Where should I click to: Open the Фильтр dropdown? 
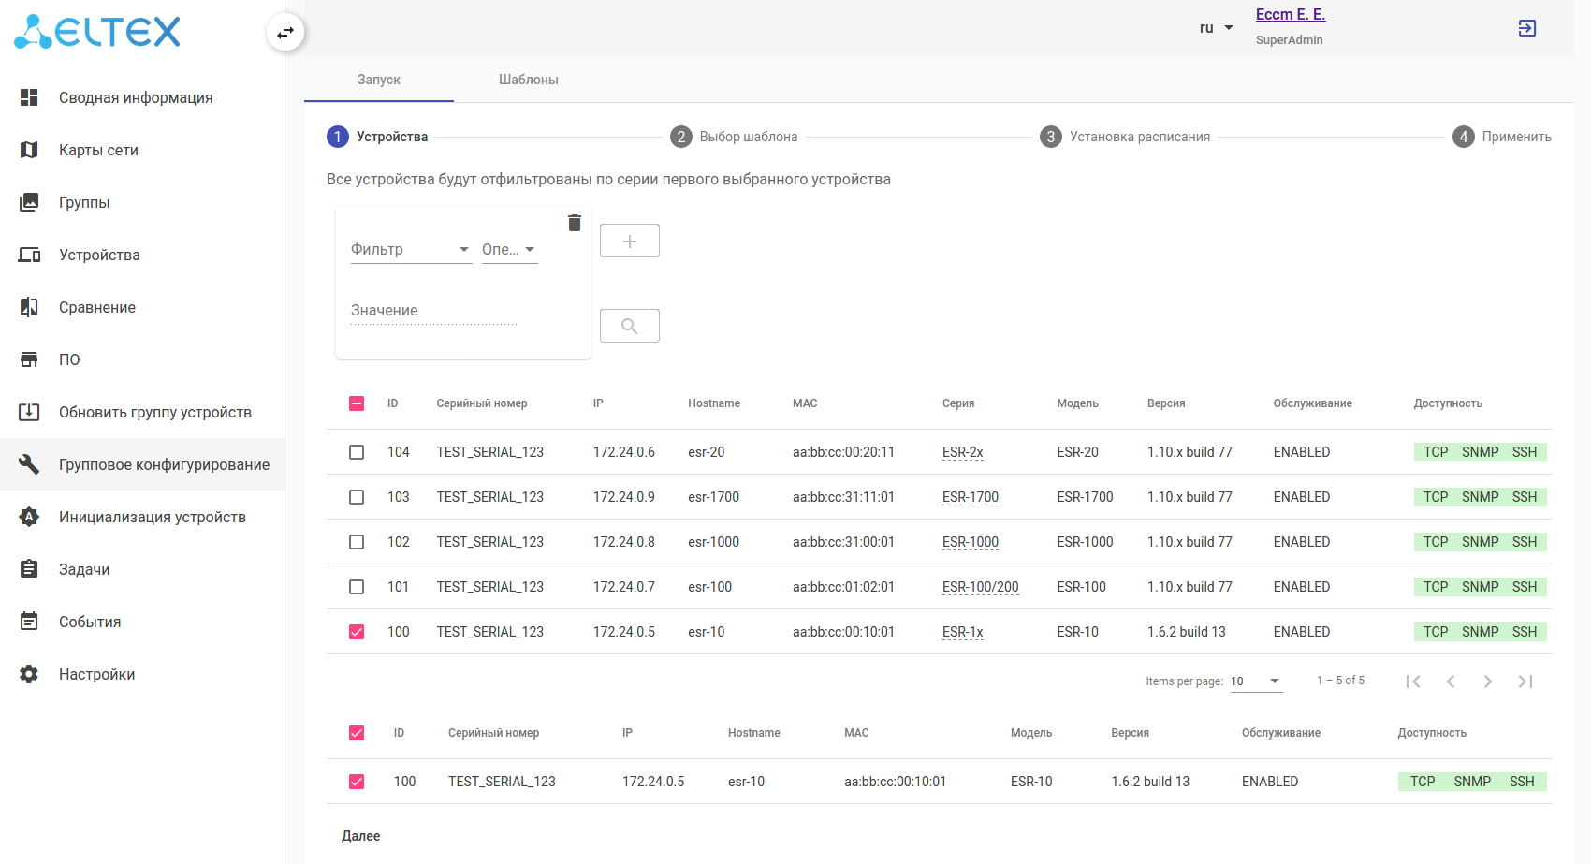pos(410,249)
